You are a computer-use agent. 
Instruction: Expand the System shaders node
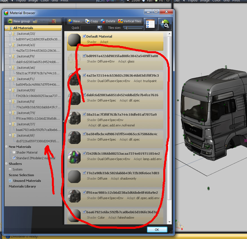point(10,169)
